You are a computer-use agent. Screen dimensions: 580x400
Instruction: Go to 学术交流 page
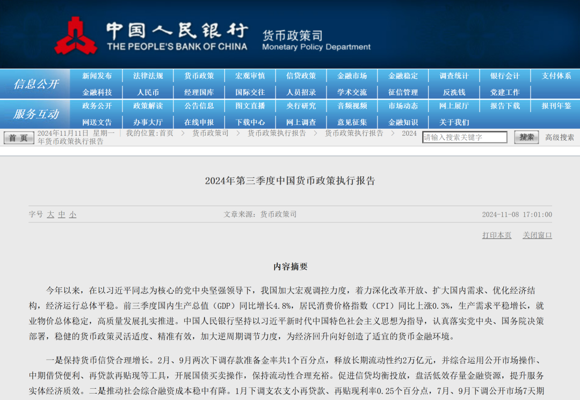coord(352,92)
